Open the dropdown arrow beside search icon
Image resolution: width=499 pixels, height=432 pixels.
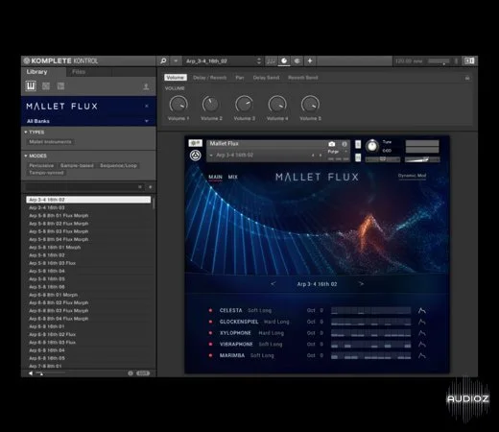[x=176, y=60]
